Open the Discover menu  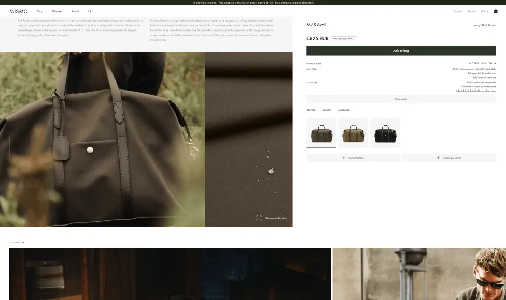coord(57,11)
